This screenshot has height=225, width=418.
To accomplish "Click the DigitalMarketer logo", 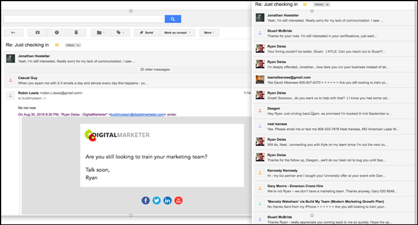I will (x=117, y=135).
